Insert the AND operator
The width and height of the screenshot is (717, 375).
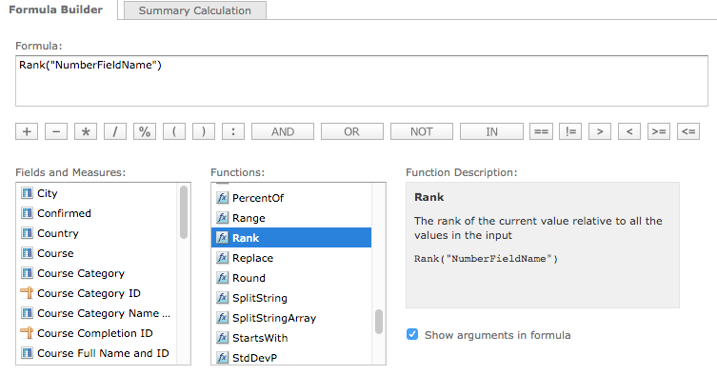pyautogui.click(x=283, y=131)
